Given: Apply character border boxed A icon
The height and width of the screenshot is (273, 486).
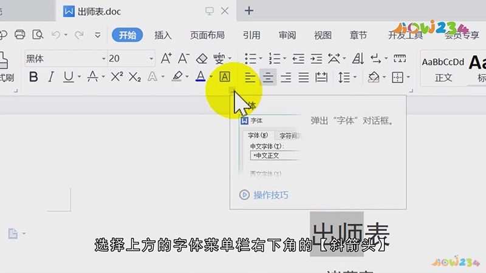Looking at the screenshot, I should 225,77.
